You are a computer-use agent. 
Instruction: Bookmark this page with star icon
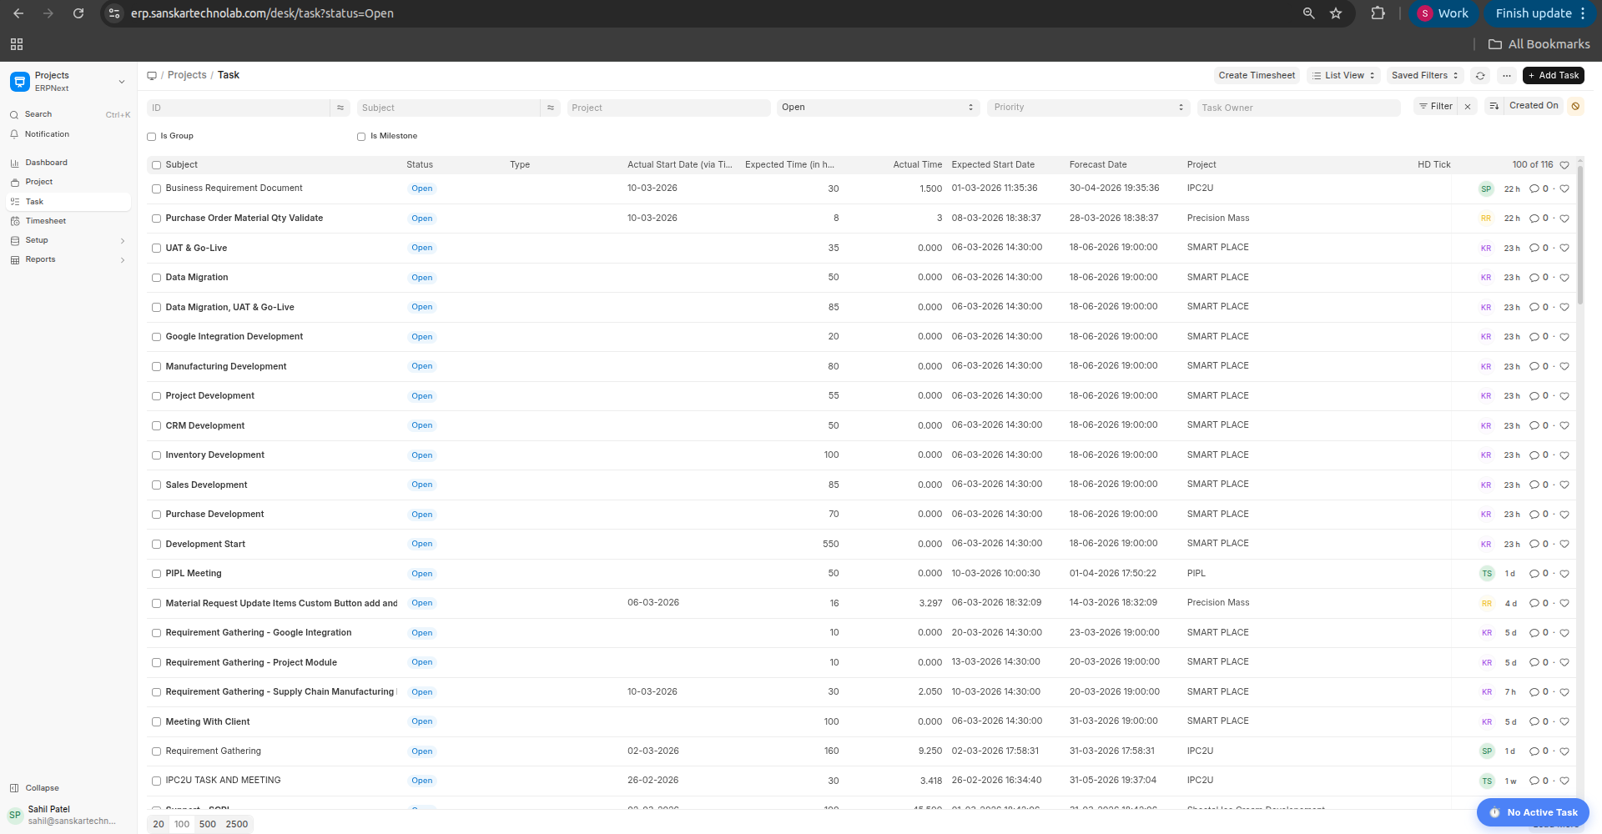pyautogui.click(x=1336, y=13)
